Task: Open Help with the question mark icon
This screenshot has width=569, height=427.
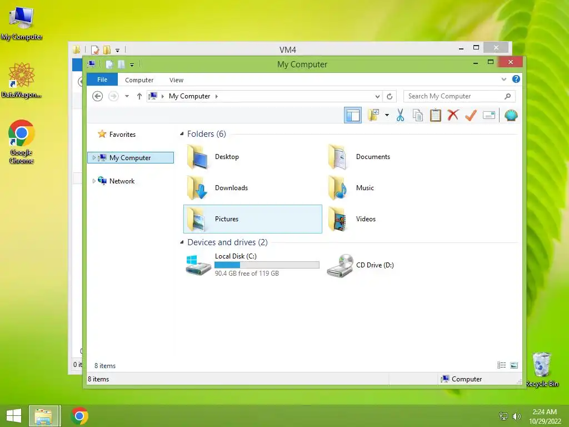Action: [516, 79]
